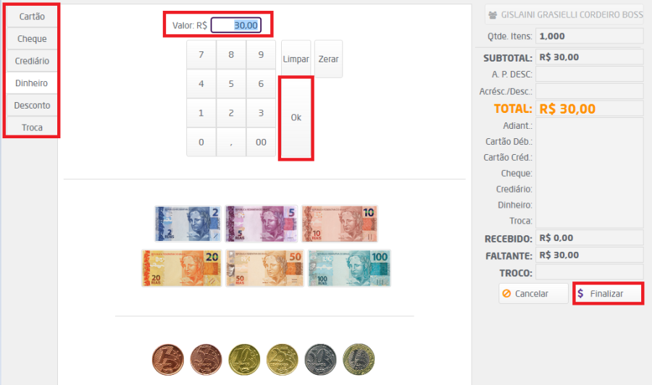The height and width of the screenshot is (385, 652).
Task: Click the 2 reais banknote image
Action: (188, 224)
